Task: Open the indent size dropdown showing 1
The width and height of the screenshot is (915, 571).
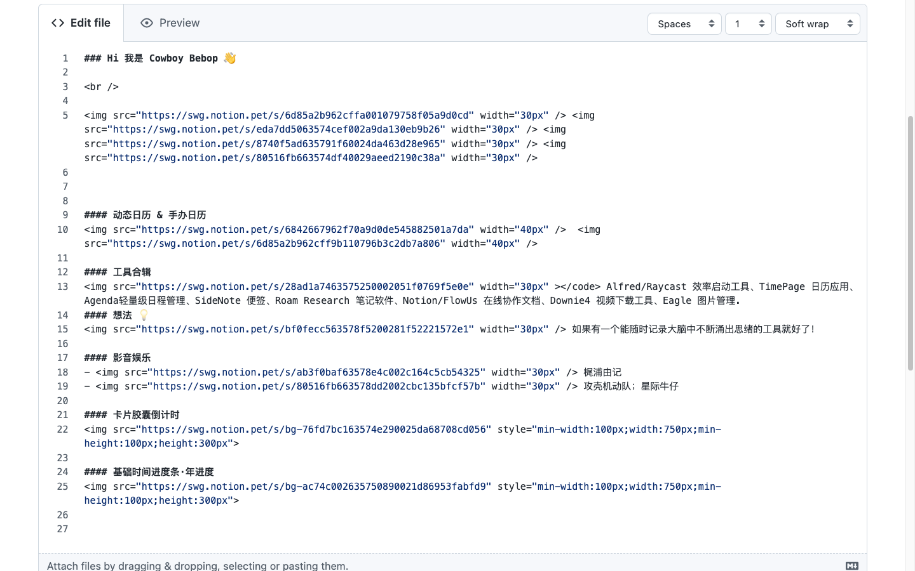Action: point(748,23)
